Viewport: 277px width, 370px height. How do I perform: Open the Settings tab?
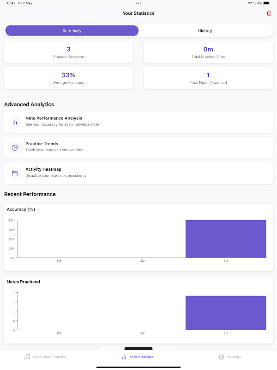point(230,357)
